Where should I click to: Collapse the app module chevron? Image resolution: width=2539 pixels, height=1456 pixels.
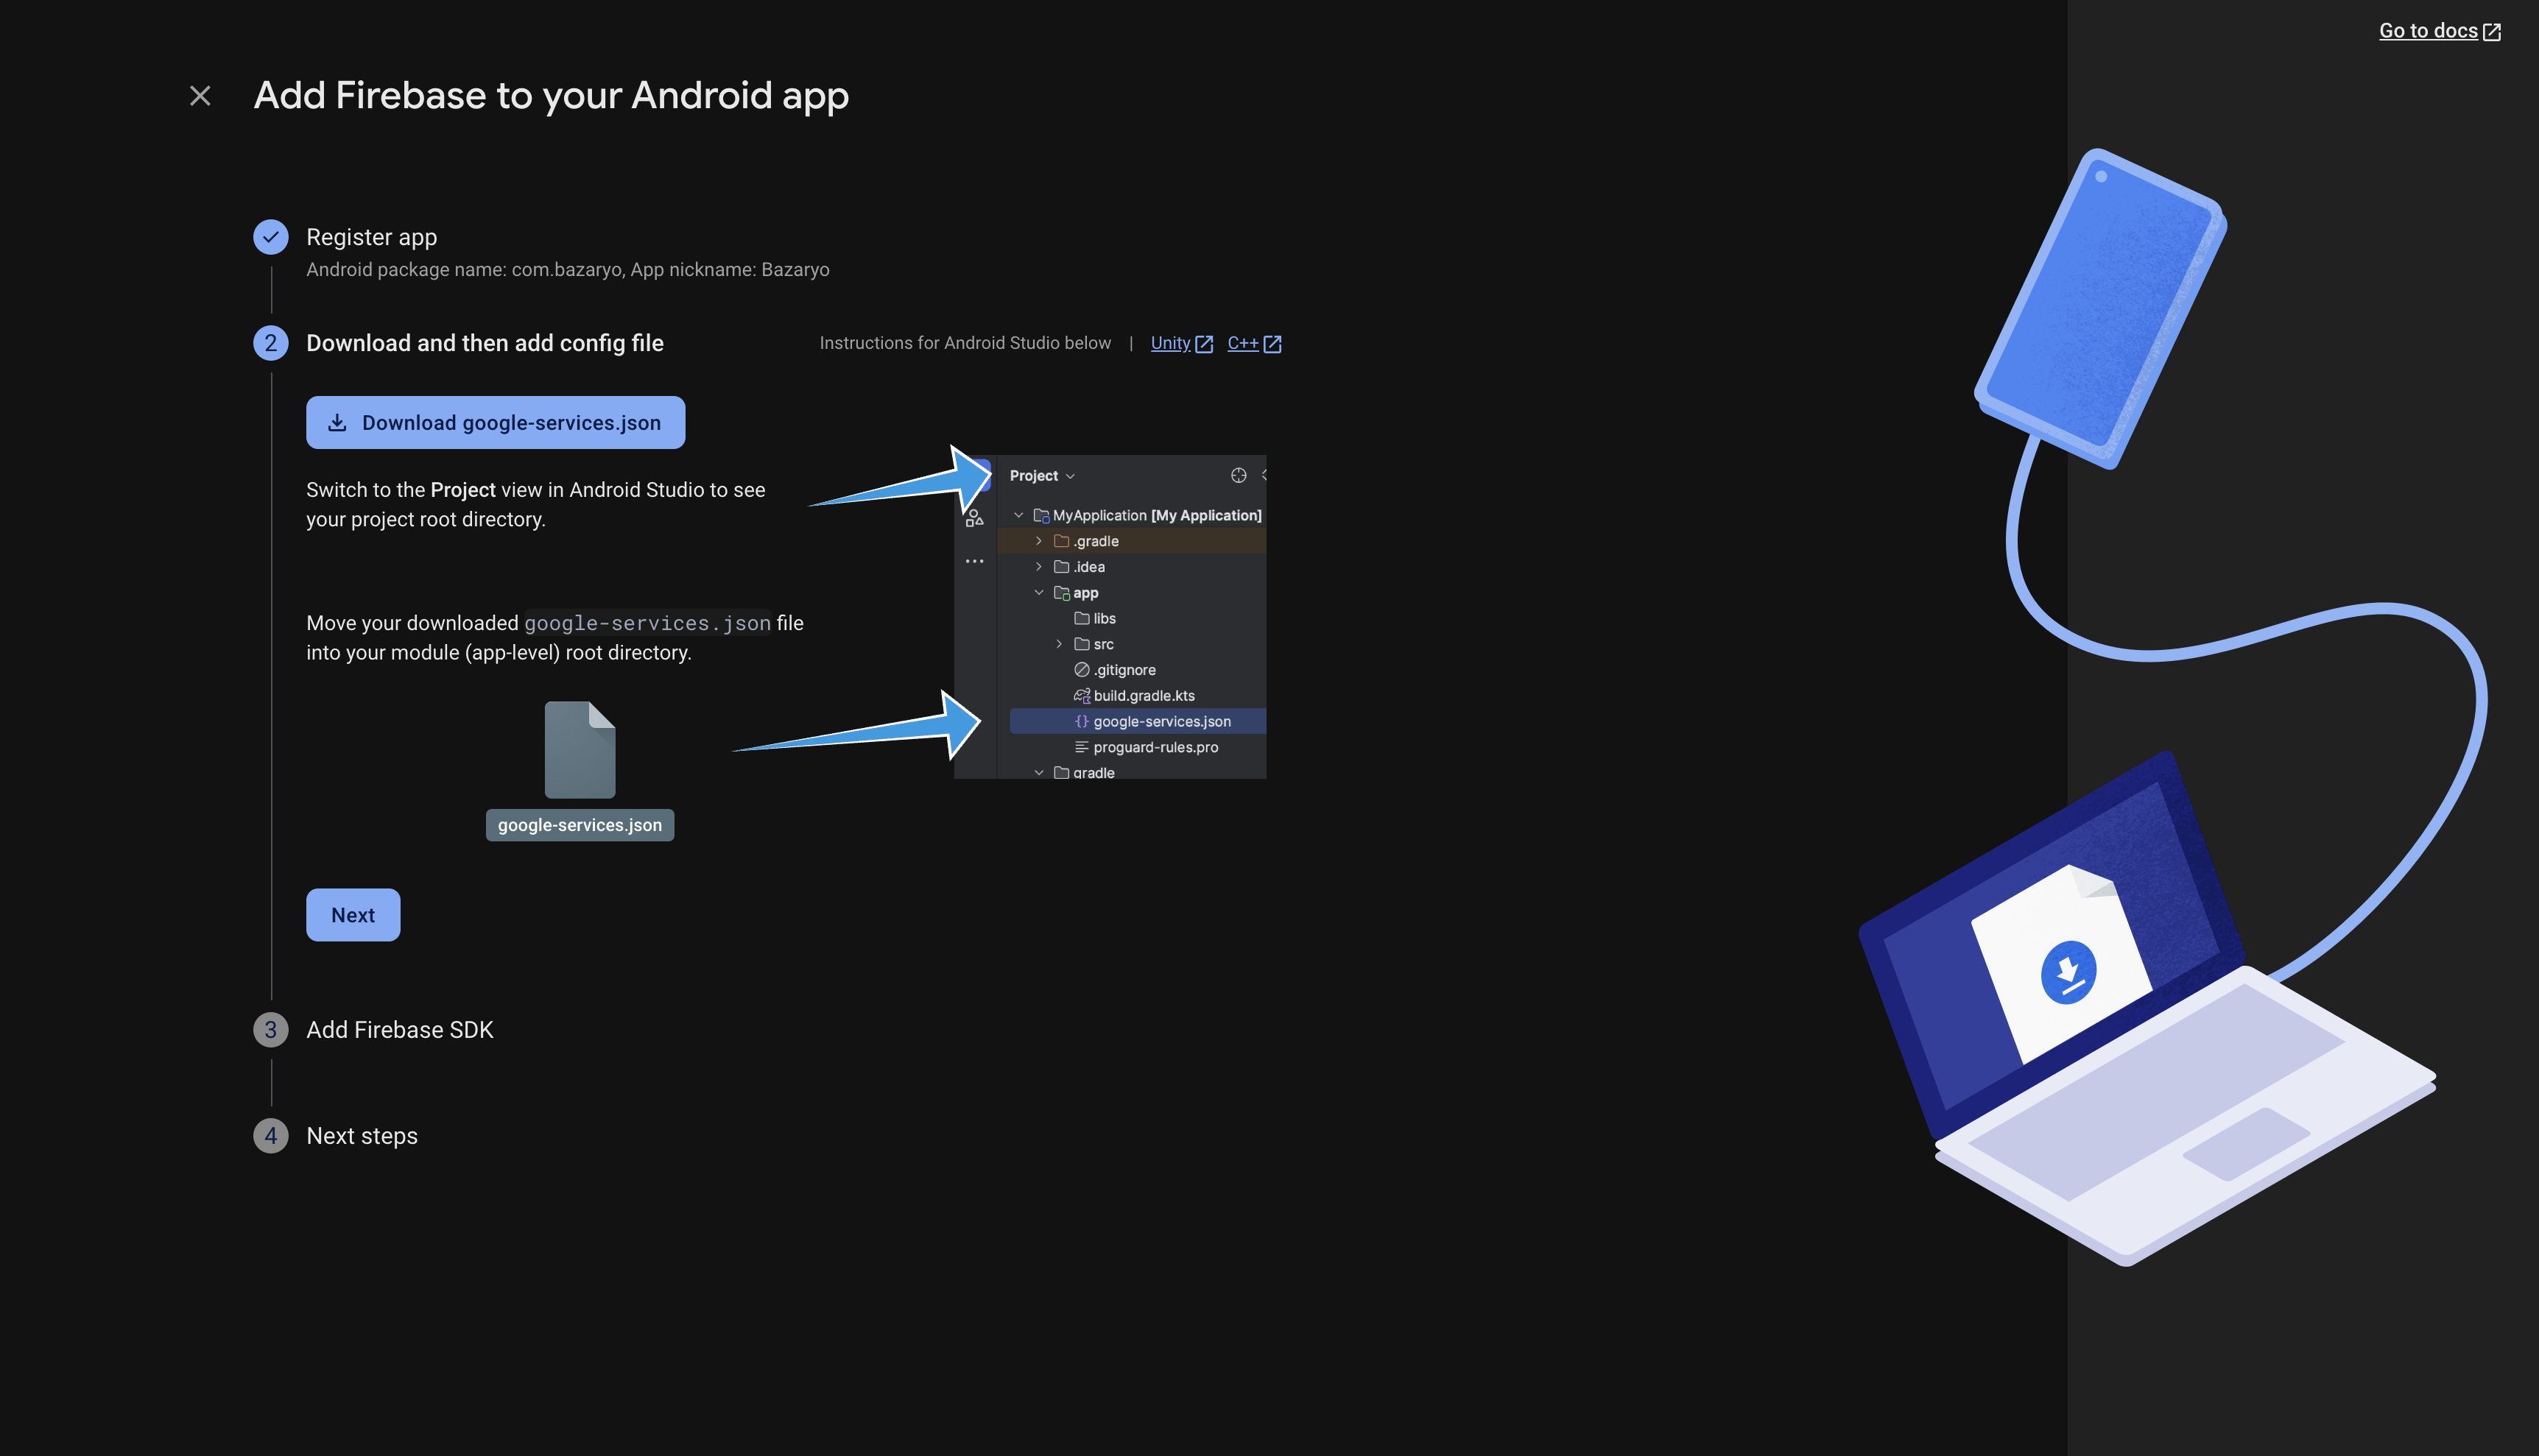(1038, 593)
